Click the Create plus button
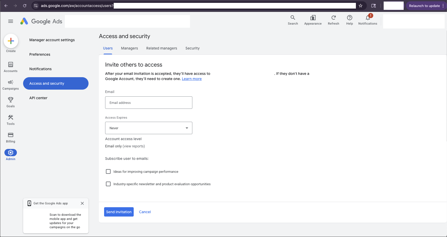The height and width of the screenshot is (237, 447). [11, 41]
